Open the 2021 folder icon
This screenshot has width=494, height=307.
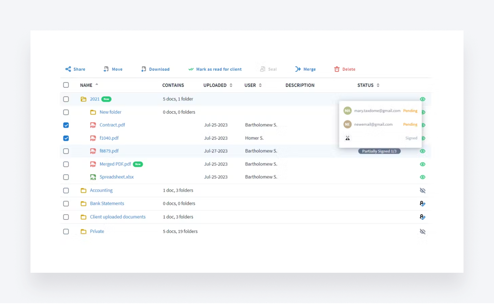tap(83, 99)
